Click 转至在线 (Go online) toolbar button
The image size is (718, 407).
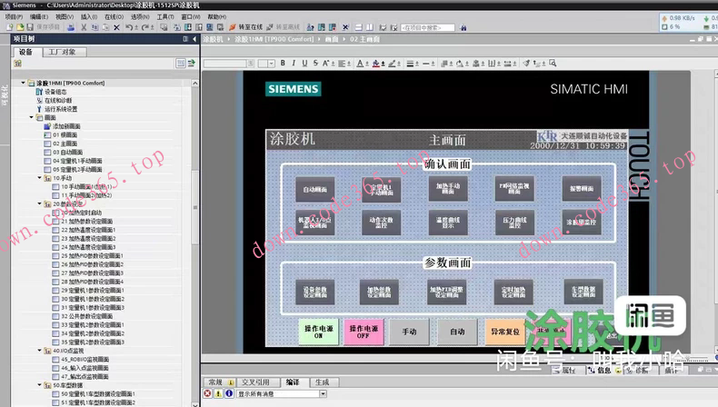pos(249,27)
